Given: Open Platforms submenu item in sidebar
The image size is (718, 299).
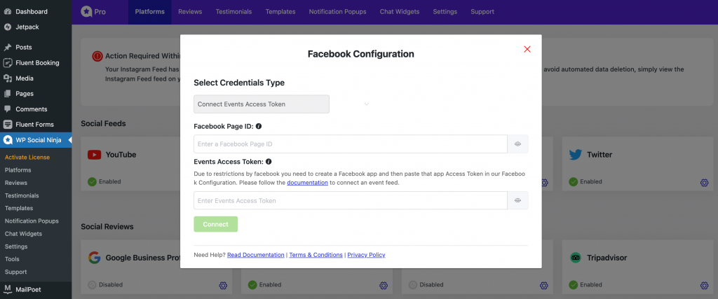Looking at the screenshot, I should (x=18, y=170).
